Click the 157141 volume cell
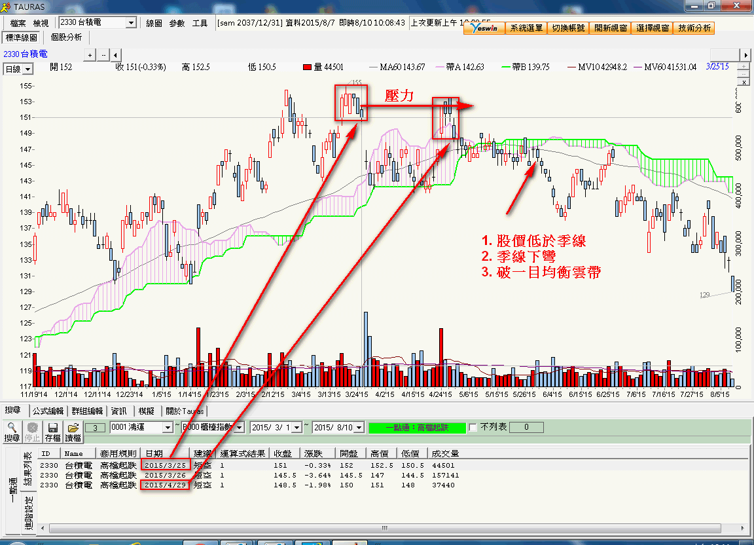Screen dimensions: 754x545 click(x=445, y=475)
